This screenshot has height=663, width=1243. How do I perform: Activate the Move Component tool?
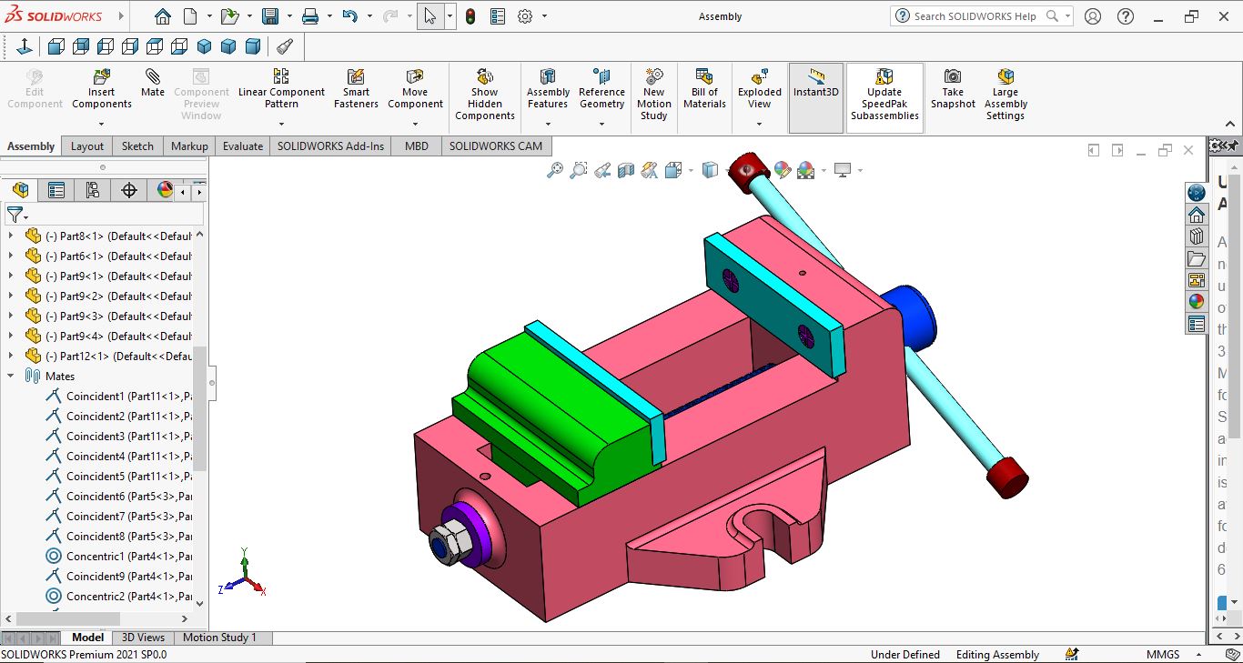[415, 89]
